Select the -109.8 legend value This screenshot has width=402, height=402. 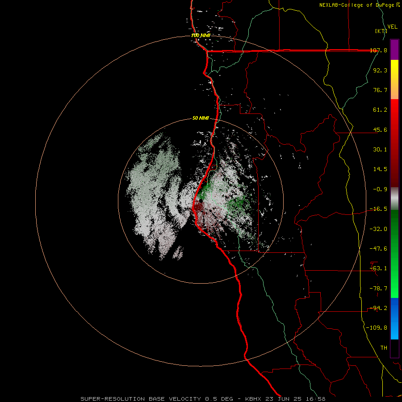[377, 328]
